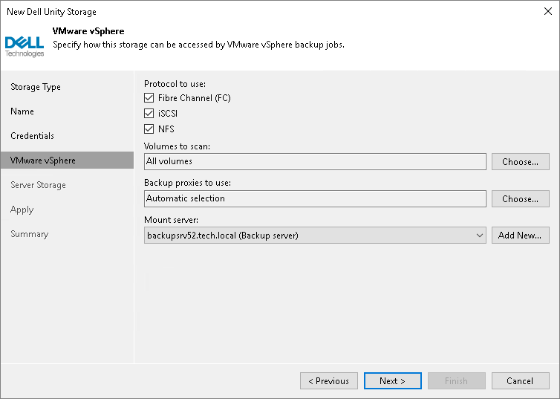Go to the Name step
Image resolution: width=560 pixels, height=399 pixels.
pyautogui.click(x=22, y=111)
